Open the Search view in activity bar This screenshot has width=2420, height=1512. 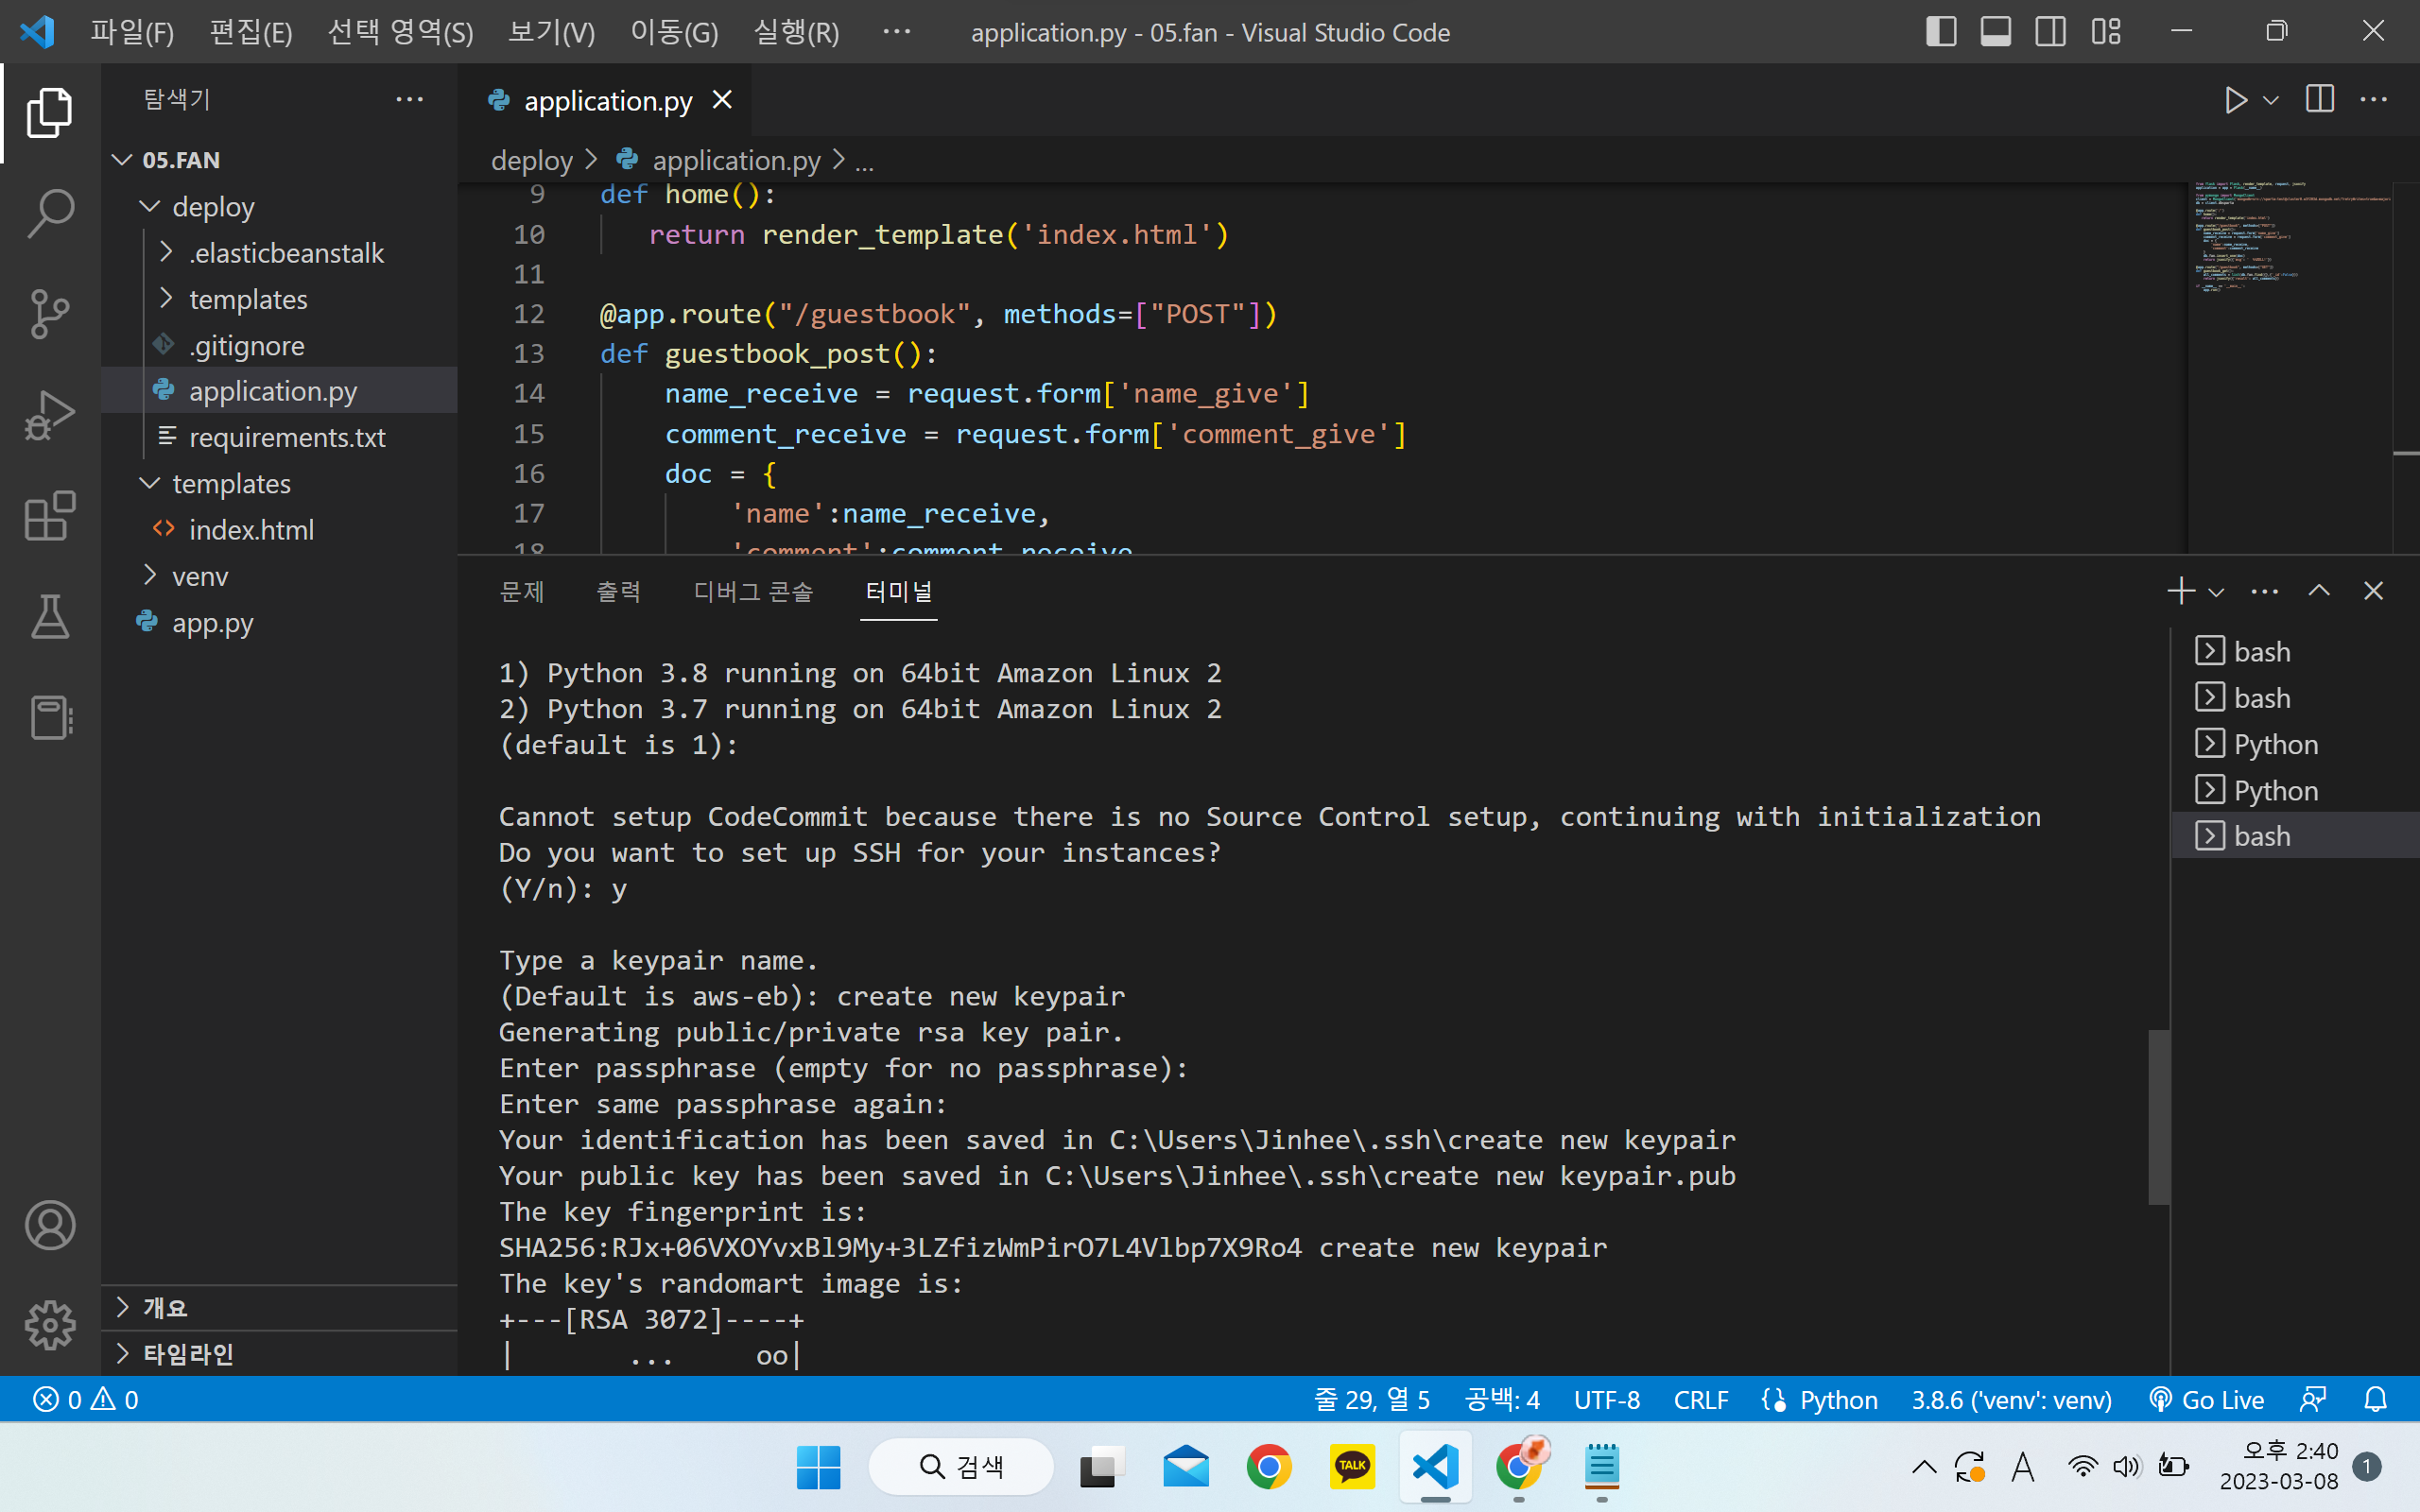50,213
